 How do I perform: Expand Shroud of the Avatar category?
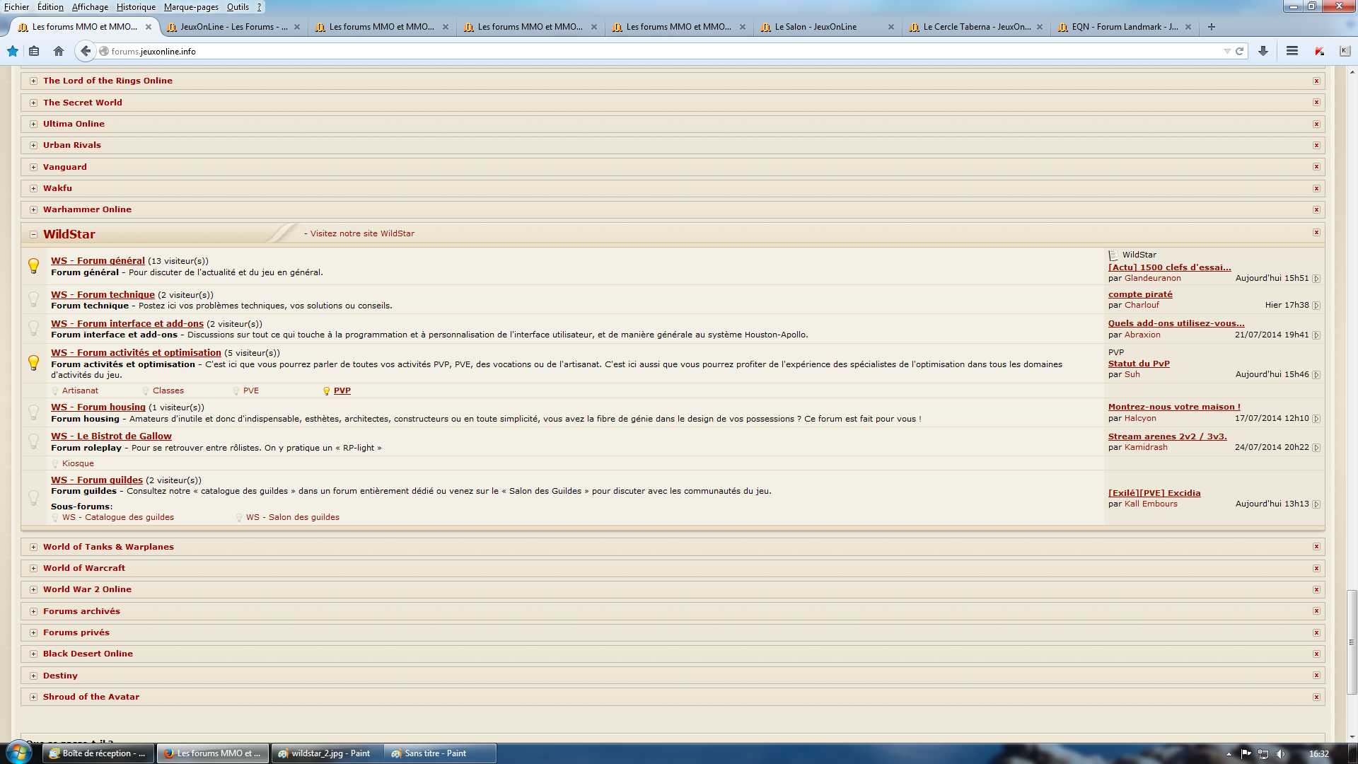(33, 698)
